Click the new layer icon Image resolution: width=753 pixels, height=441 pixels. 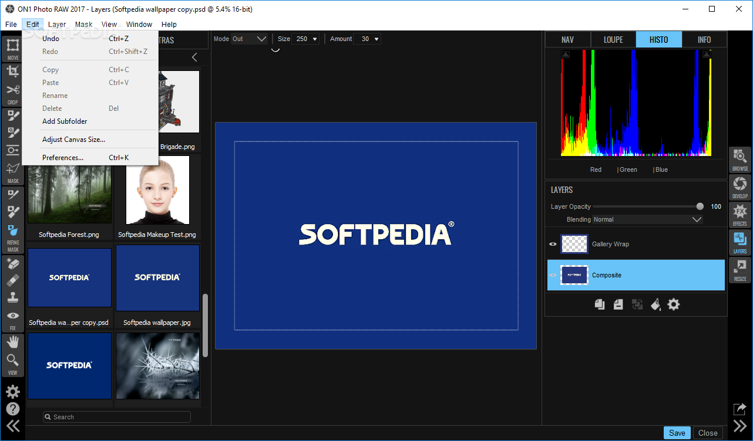click(618, 304)
